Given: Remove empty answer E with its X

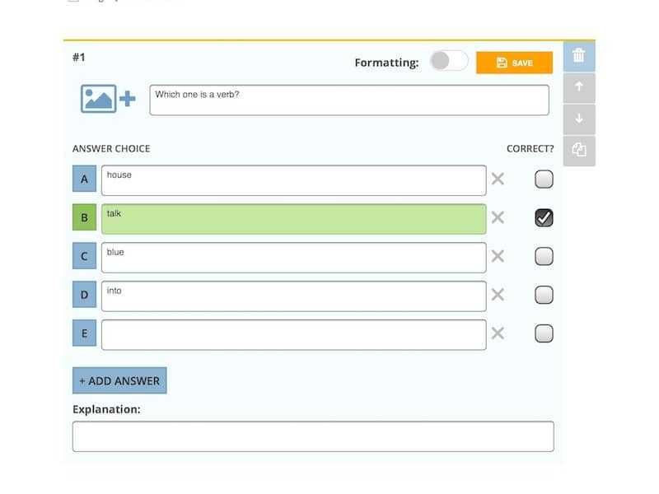Looking at the screenshot, I should click(498, 333).
